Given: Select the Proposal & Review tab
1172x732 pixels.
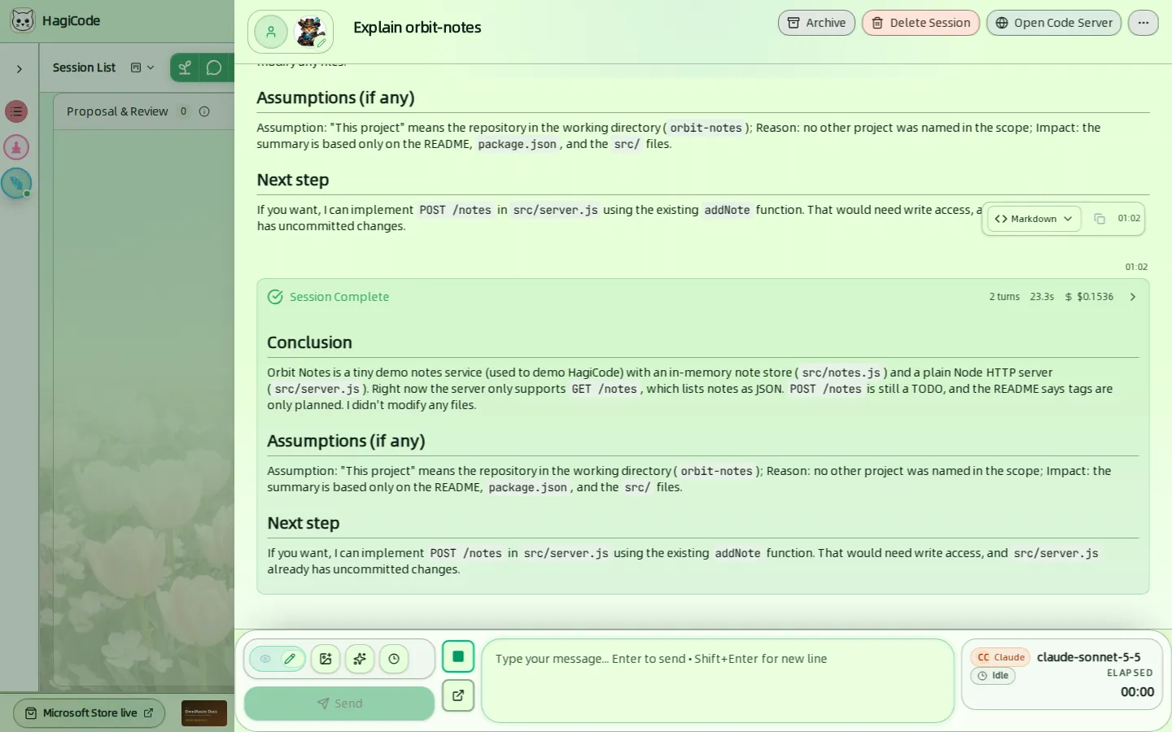Looking at the screenshot, I should click(x=117, y=111).
